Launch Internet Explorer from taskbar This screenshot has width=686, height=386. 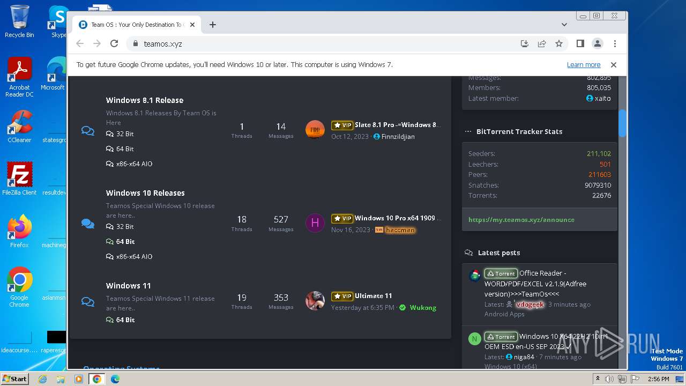[42, 379]
